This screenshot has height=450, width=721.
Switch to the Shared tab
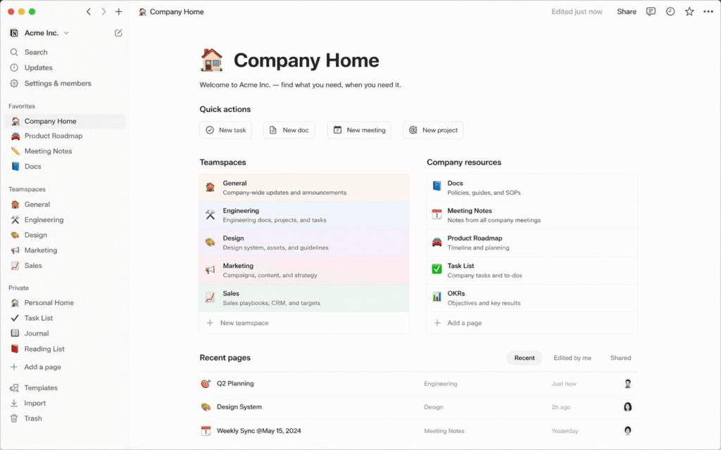(620, 358)
